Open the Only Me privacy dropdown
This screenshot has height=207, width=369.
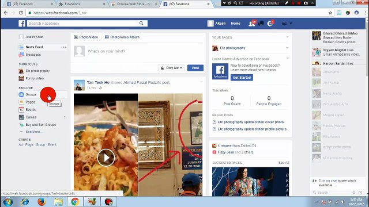[172, 68]
